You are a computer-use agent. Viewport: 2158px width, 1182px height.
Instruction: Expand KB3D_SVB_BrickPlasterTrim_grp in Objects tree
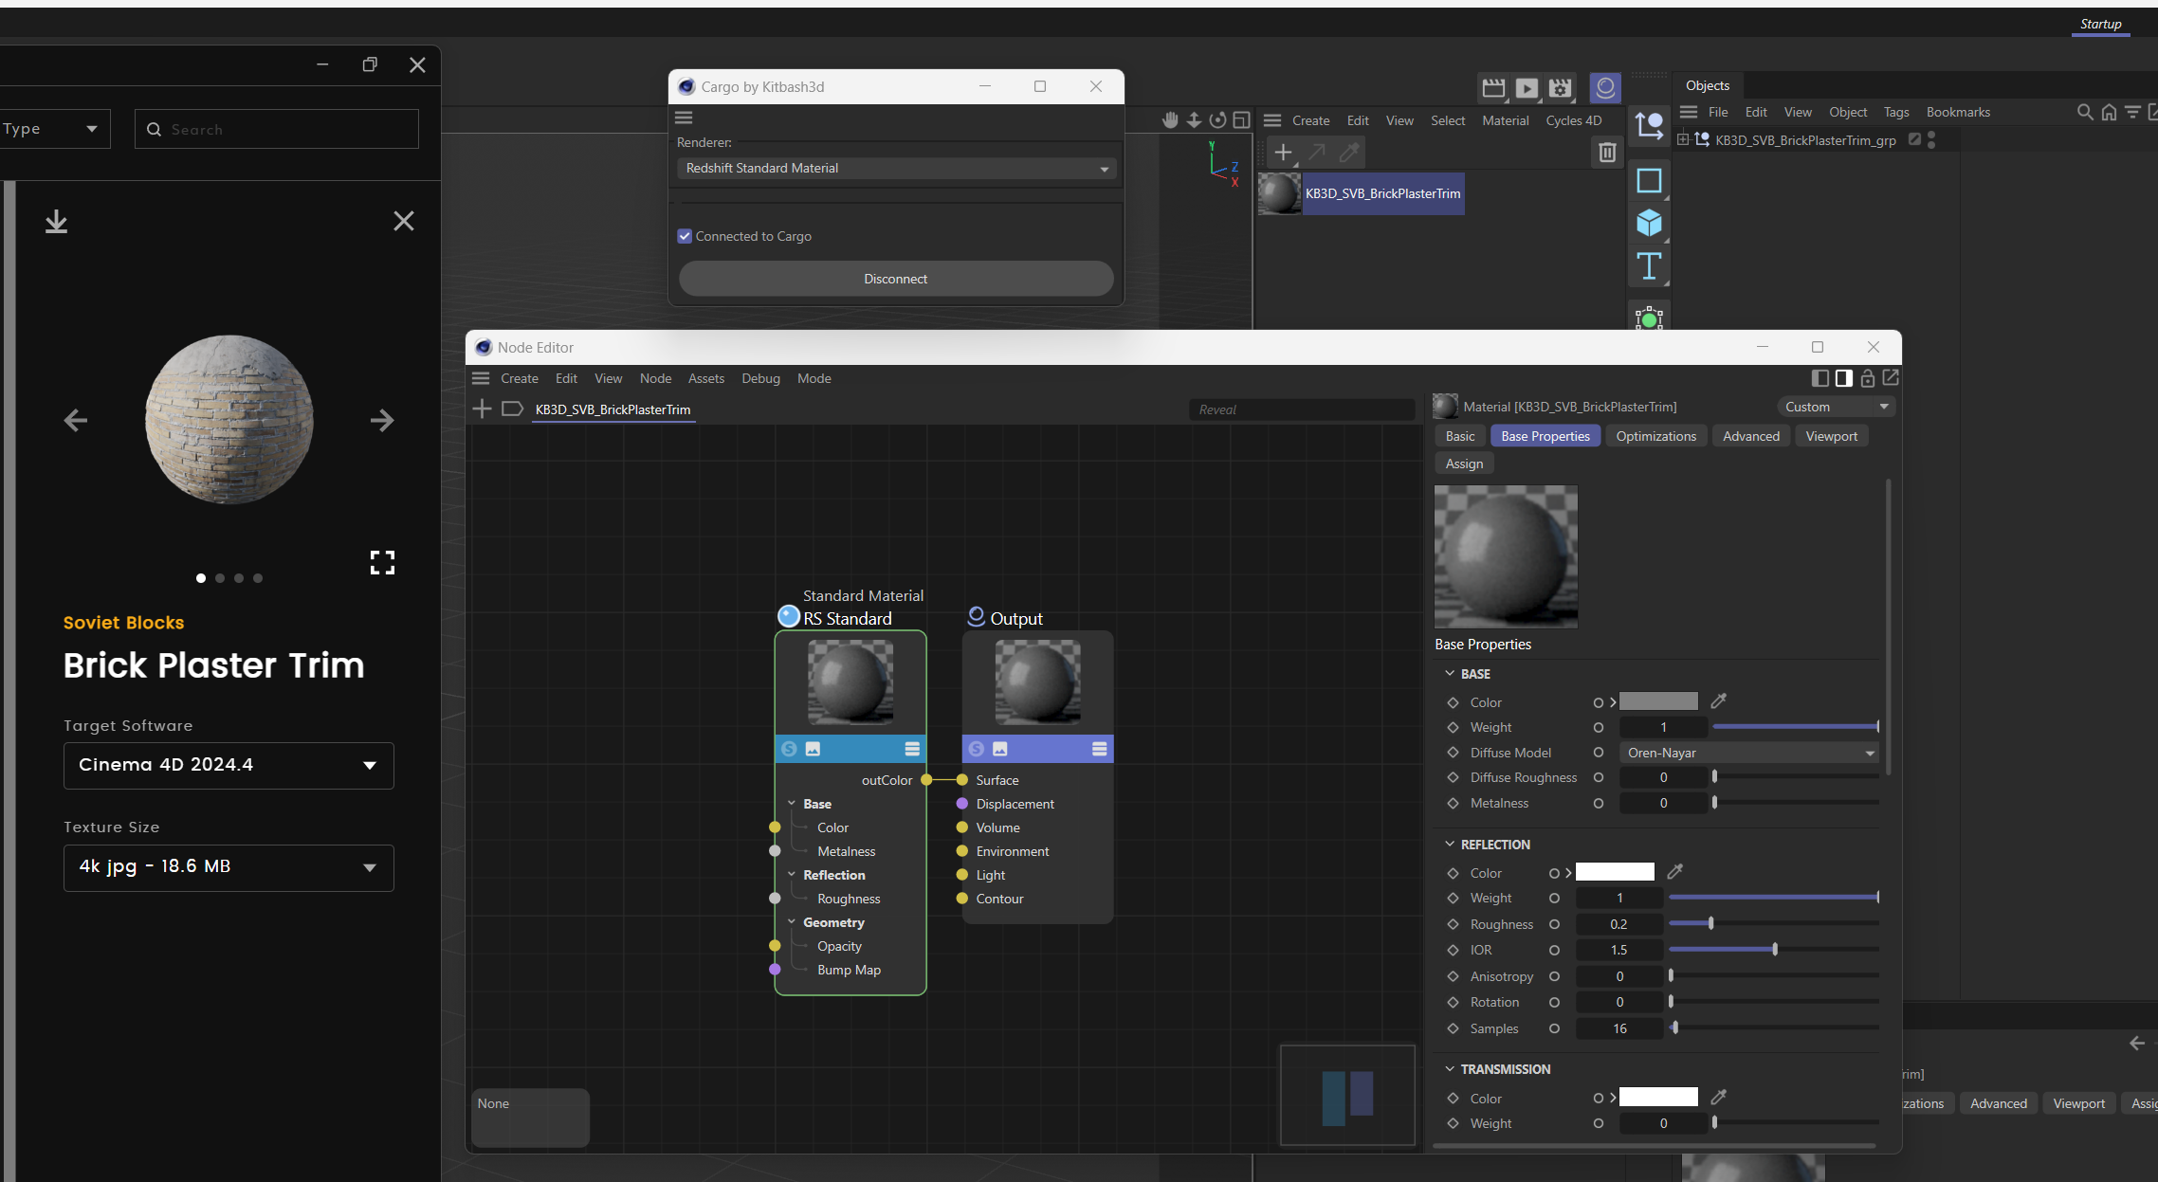(1683, 140)
